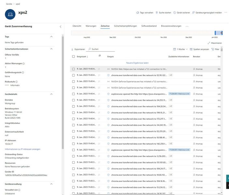Collapse the Gerätedetails section chevron
The width and height of the screenshot is (229, 195).
pyautogui.click(x=51, y=94)
